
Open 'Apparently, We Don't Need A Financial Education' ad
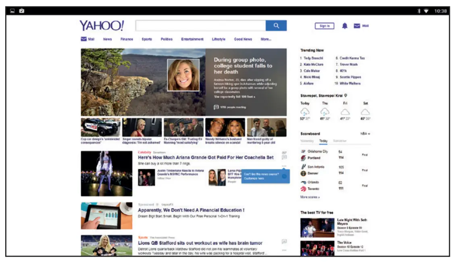pyautogui.click(x=191, y=210)
